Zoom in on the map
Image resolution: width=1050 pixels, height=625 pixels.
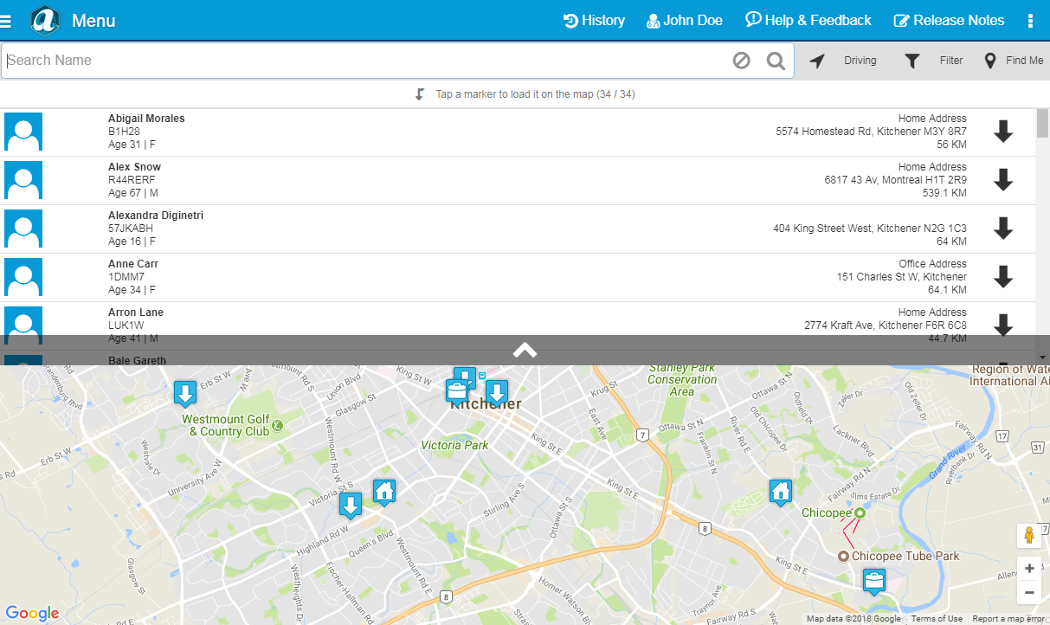1029,569
